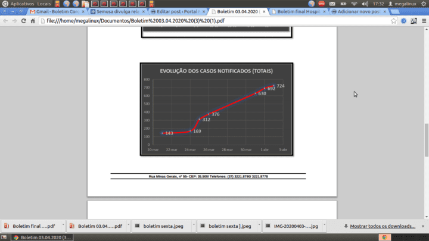This screenshot has height=241, width=429.
Task: Open the volume indicator in system tray
Action: tap(365, 4)
